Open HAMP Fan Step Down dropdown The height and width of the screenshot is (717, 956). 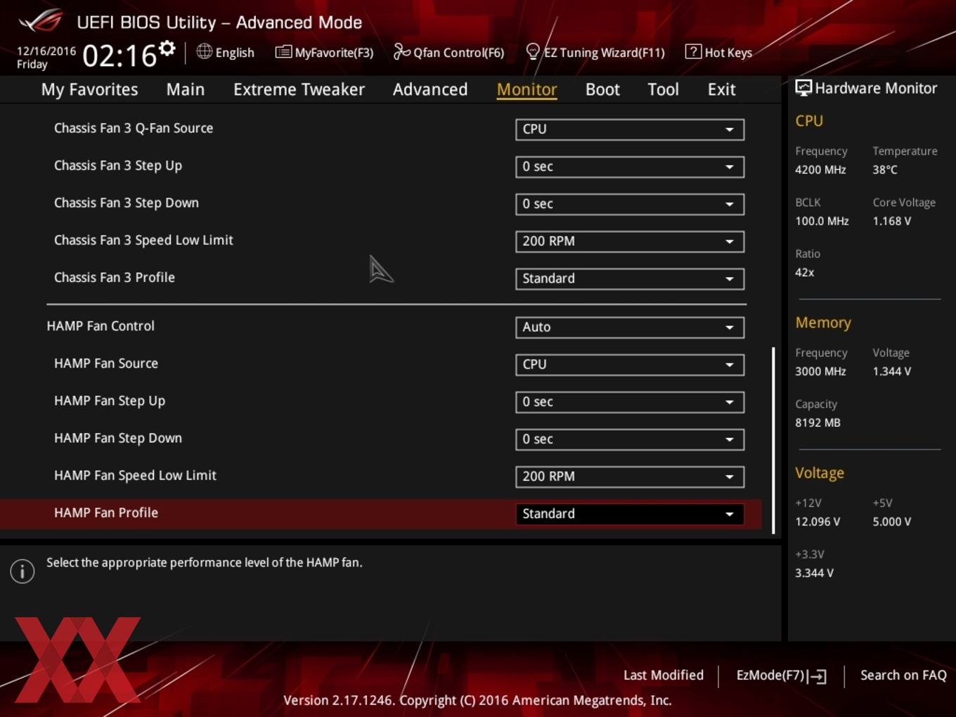[630, 439]
